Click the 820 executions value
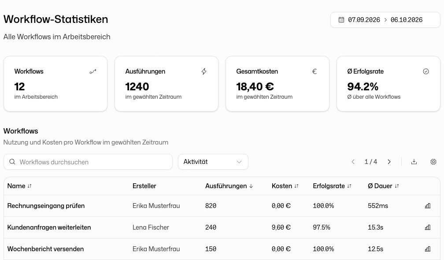Image resolution: width=444 pixels, height=260 pixels. click(211, 206)
